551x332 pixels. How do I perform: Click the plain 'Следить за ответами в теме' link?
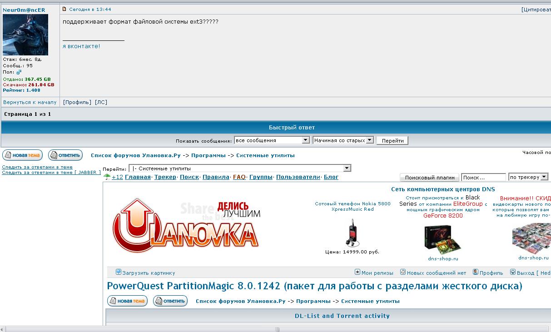point(37,167)
